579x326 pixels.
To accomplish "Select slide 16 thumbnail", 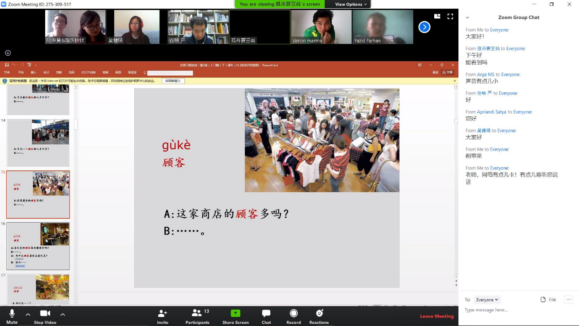I will pyautogui.click(x=38, y=246).
